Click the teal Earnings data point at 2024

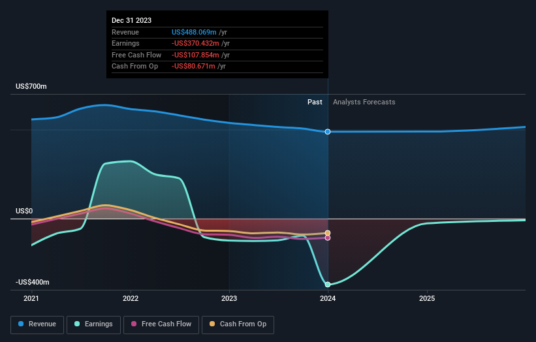(328, 285)
